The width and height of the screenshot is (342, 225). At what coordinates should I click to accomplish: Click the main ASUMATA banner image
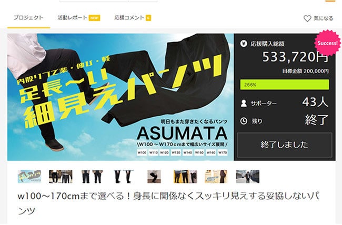pyautogui.click(x=120, y=97)
